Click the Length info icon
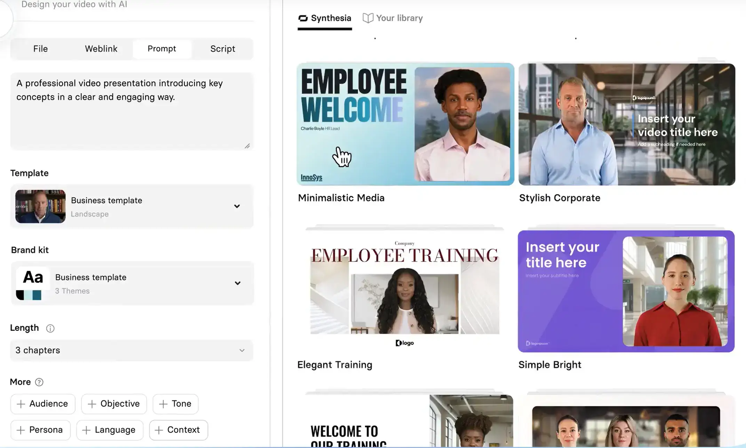This screenshot has height=448, width=746. (50, 328)
